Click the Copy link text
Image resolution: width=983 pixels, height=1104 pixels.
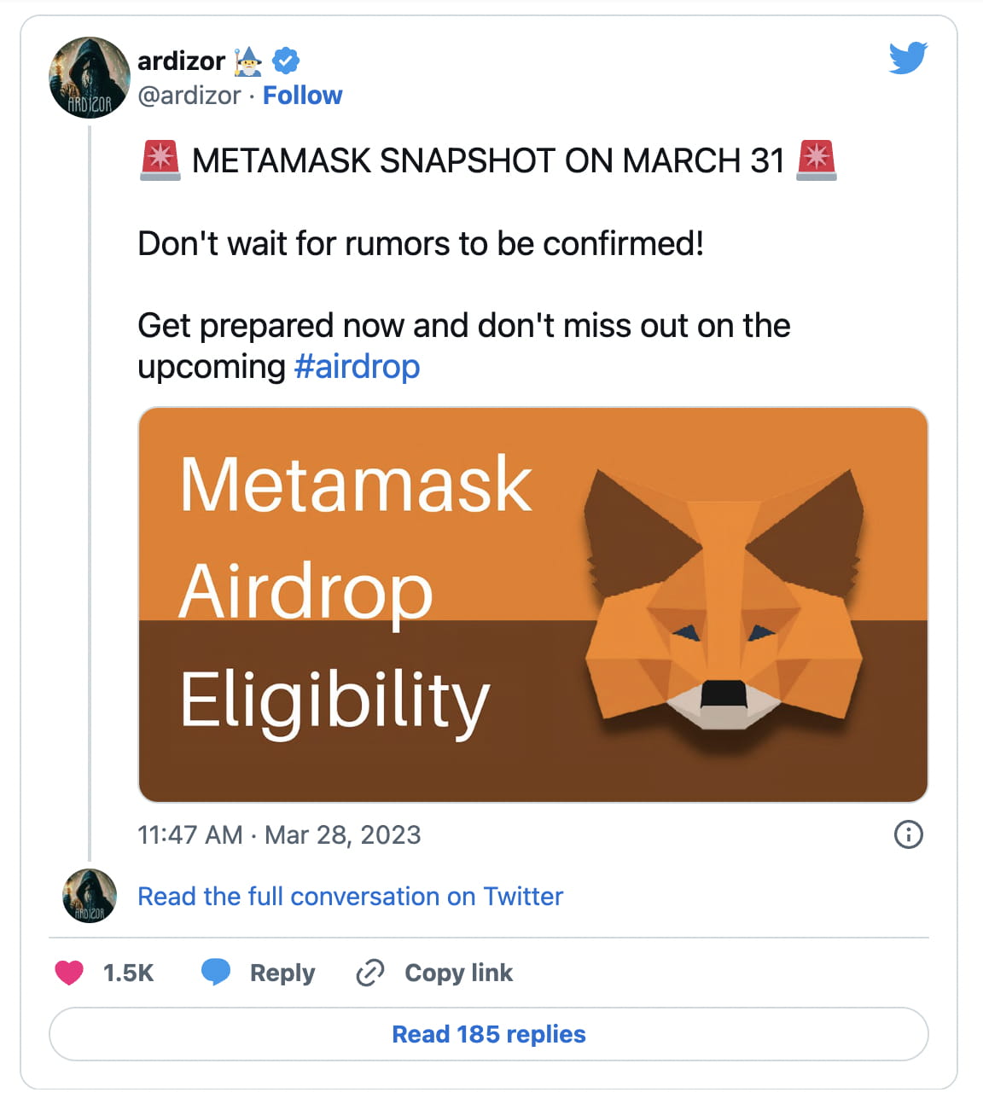[x=458, y=973]
